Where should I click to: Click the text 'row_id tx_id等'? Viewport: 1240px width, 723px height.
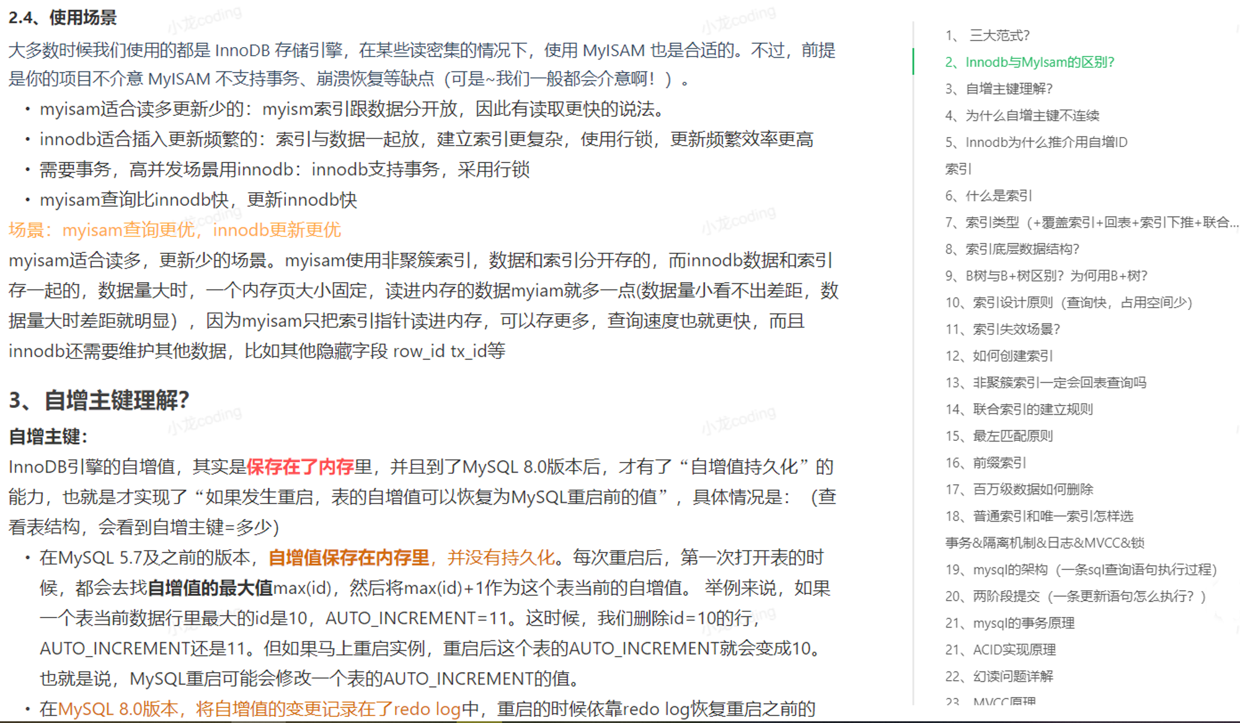[x=449, y=351]
